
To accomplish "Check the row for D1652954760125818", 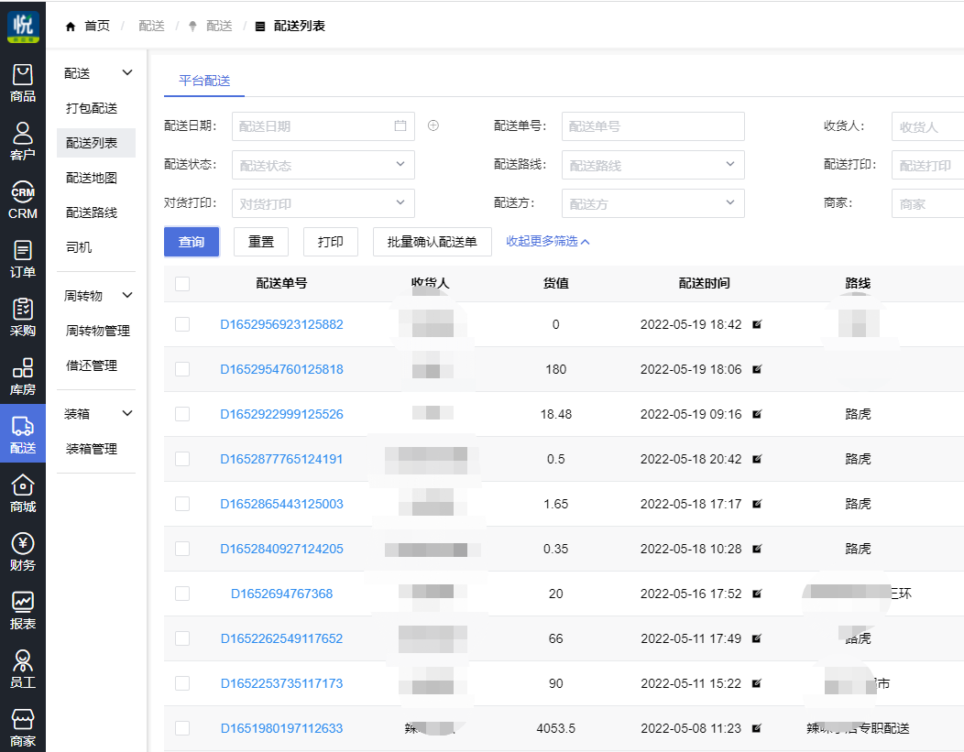I will (182, 369).
